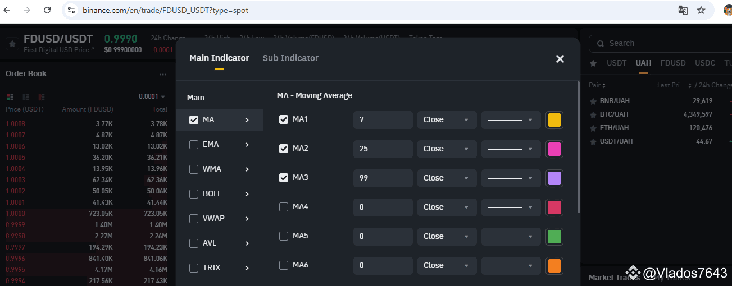Select the BTC/UAH trading pair
732x286 pixels.
coord(614,114)
